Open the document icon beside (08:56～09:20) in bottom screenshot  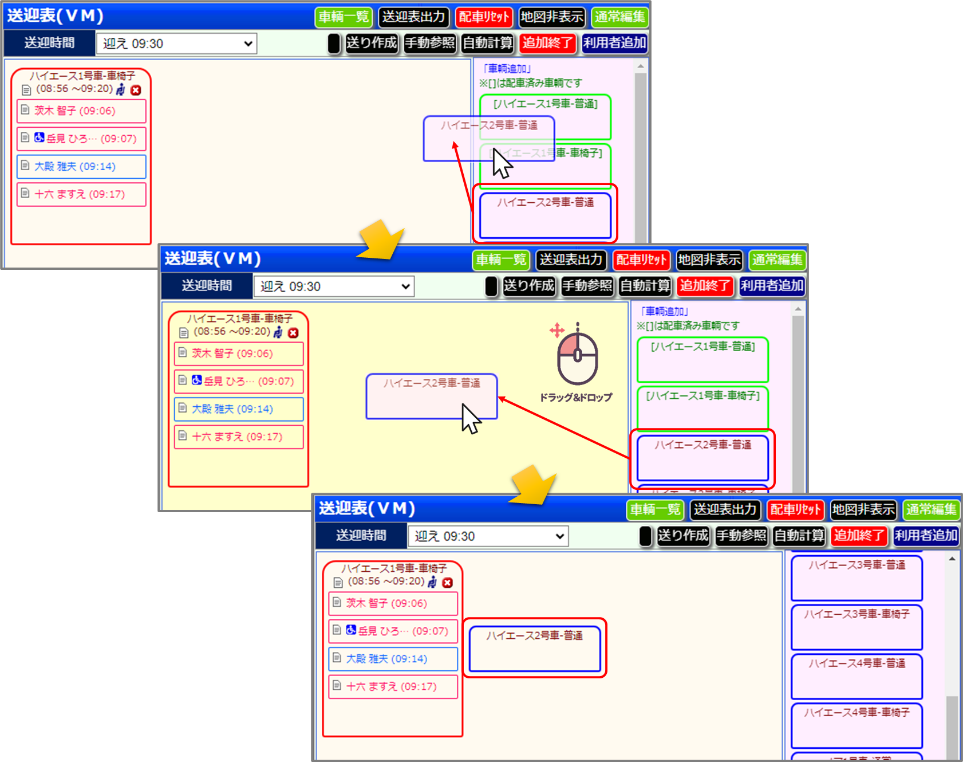coord(338,583)
